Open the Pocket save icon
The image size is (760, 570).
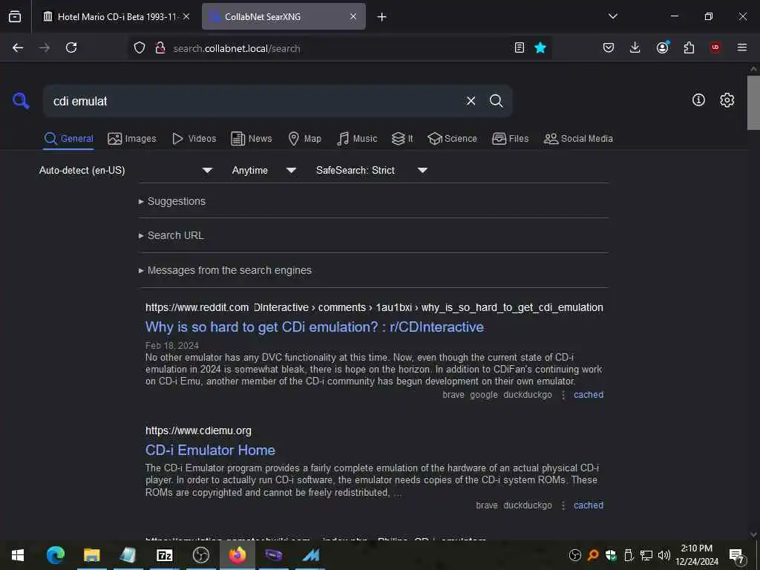pyautogui.click(x=609, y=47)
